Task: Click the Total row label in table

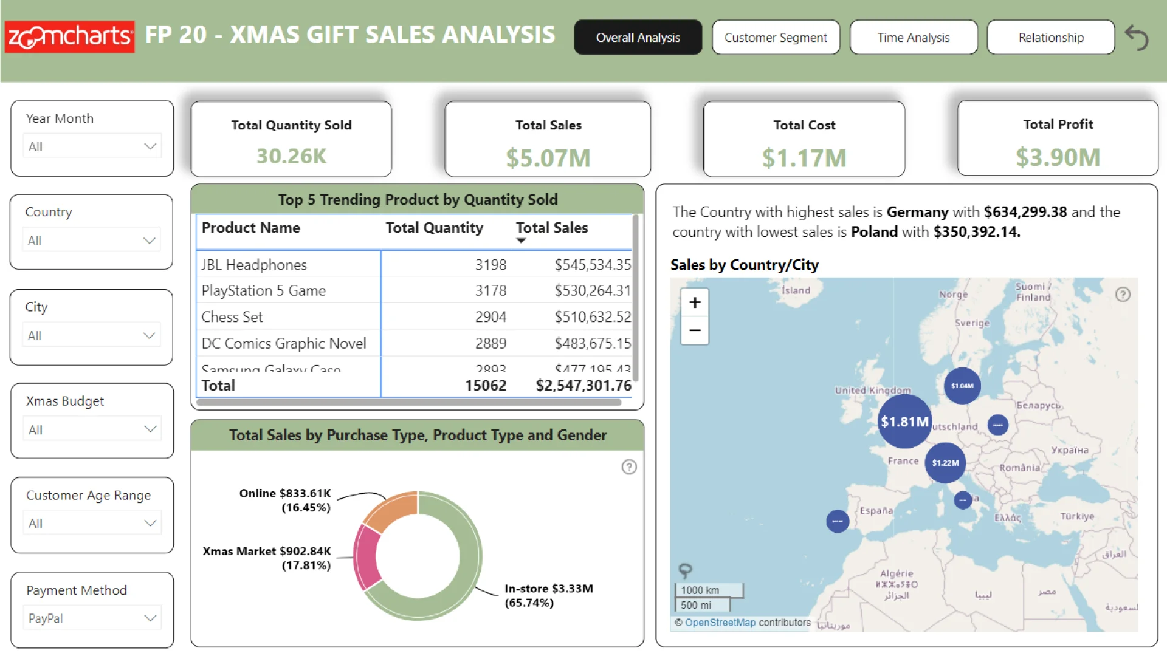Action: [x=218, y=386]
